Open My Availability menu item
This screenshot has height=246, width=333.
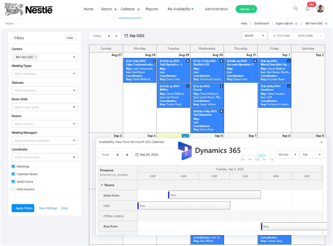point(180,9)
